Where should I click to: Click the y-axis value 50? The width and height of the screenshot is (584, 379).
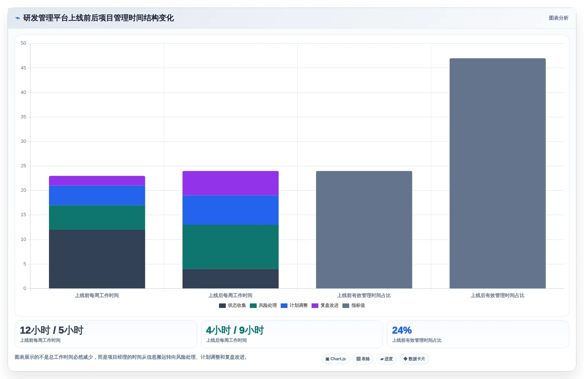pos(23,43)
